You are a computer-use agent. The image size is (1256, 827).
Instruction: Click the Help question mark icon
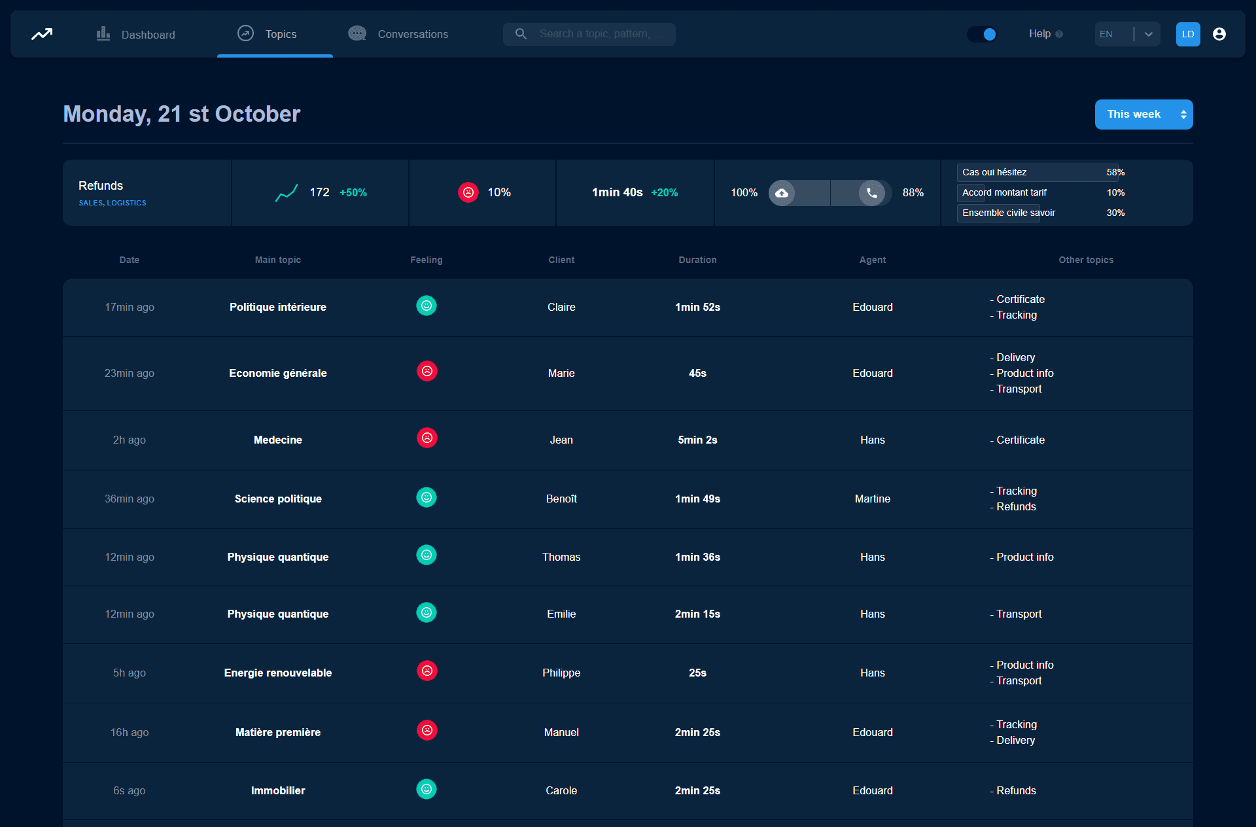1059,34
